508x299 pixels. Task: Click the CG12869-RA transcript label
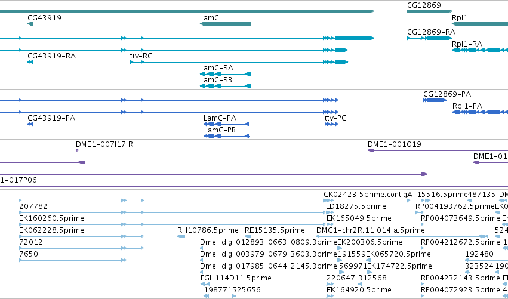[x=431, y=32]
